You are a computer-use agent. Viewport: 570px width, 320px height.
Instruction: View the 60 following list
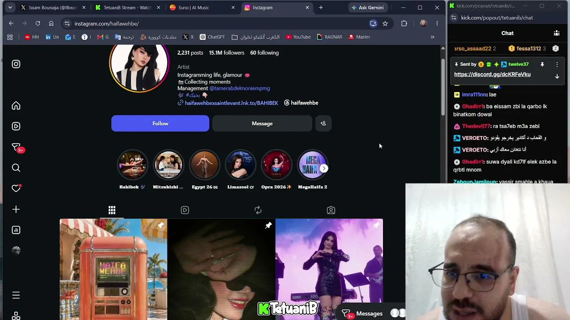point(264,52)
